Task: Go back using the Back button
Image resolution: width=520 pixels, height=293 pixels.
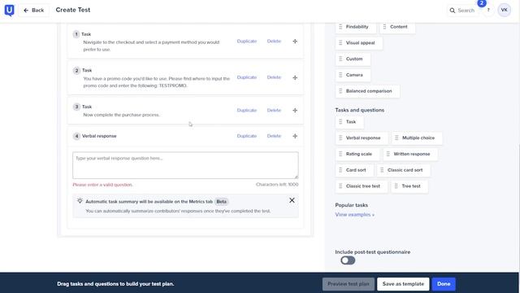Action: click(34, 11)
